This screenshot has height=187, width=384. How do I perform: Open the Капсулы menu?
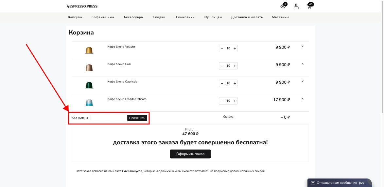(x=75, y=17)
